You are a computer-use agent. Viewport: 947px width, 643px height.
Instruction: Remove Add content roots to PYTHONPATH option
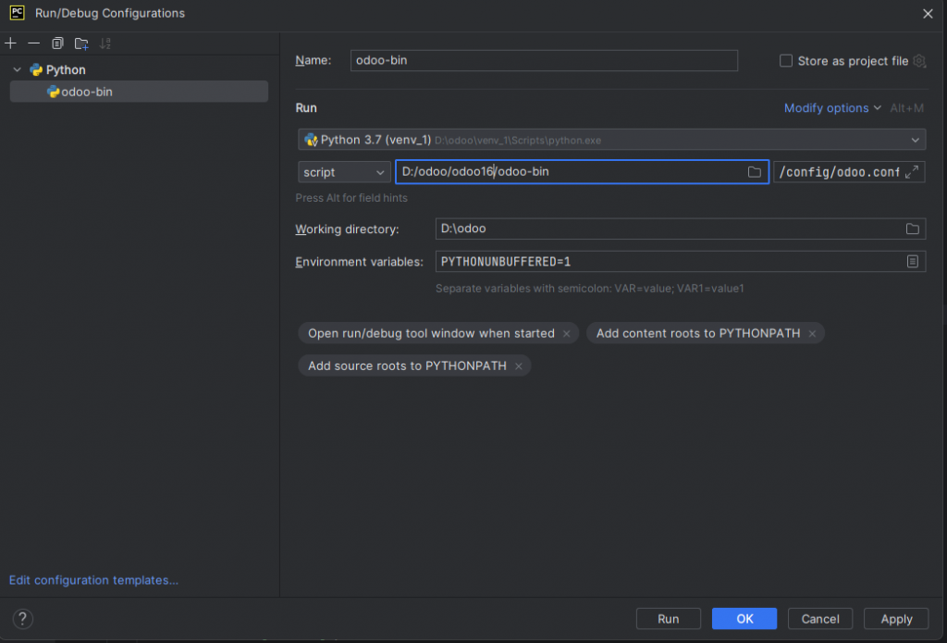click(812, 334)
